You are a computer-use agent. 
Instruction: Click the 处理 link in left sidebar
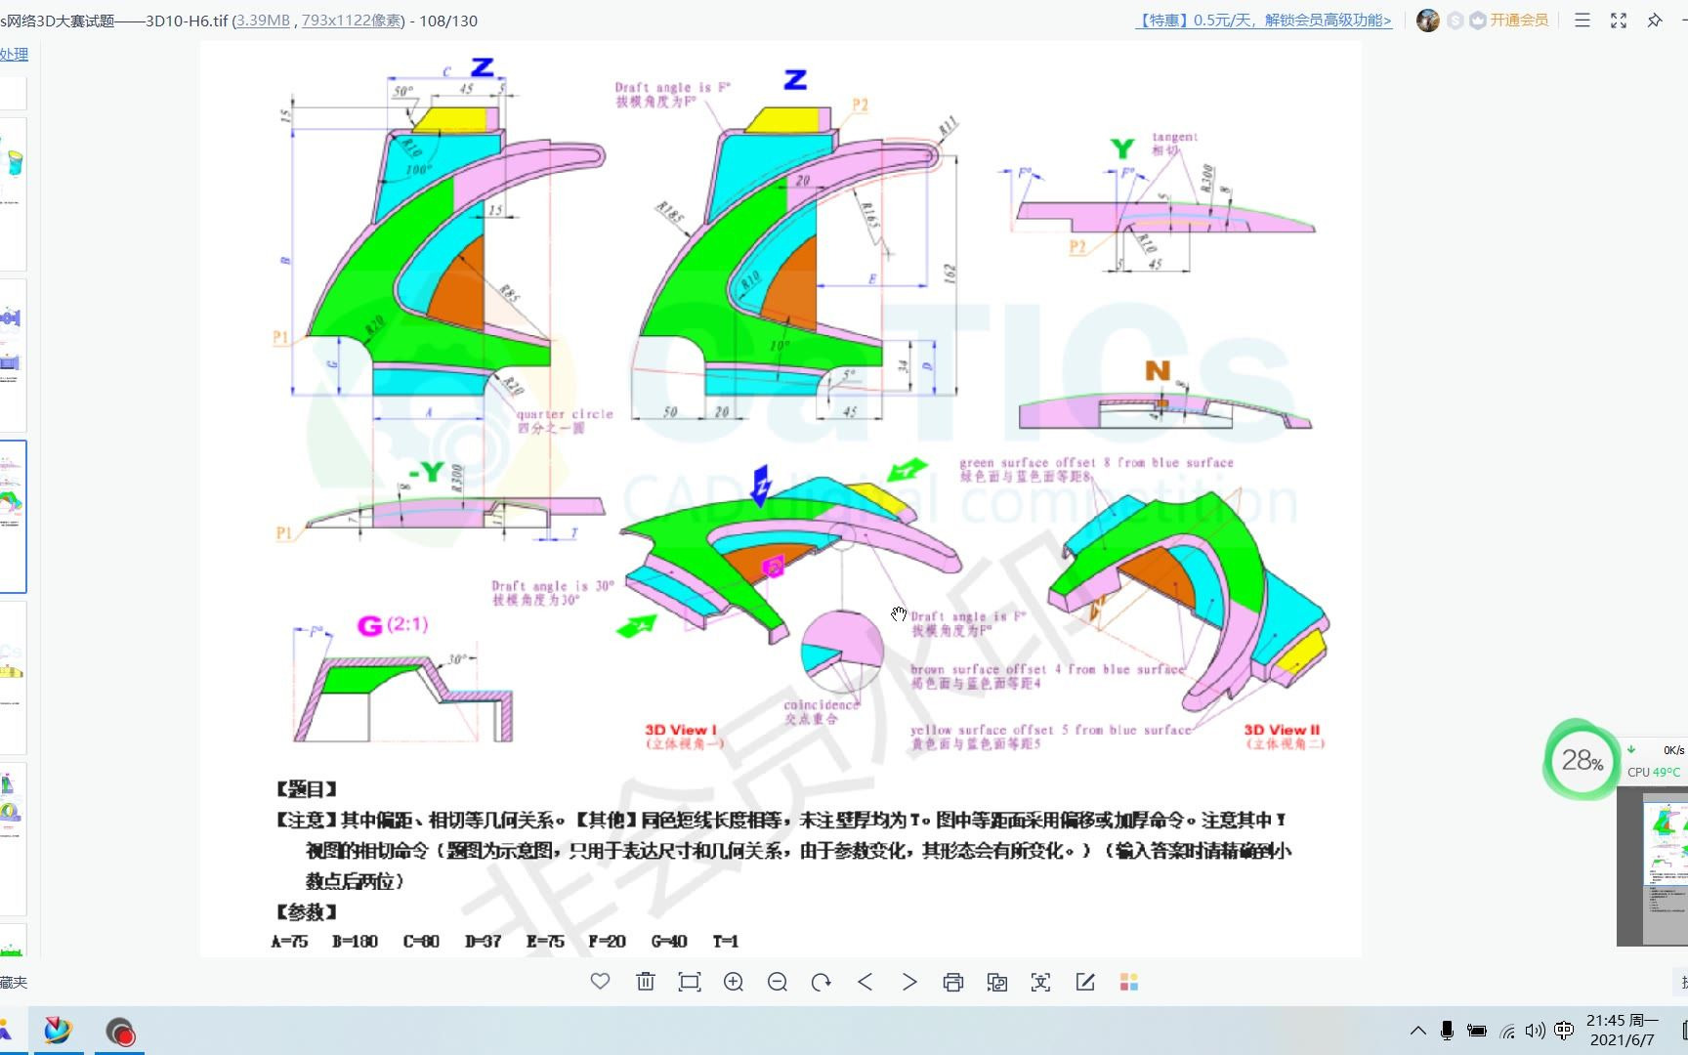[14, 55]
